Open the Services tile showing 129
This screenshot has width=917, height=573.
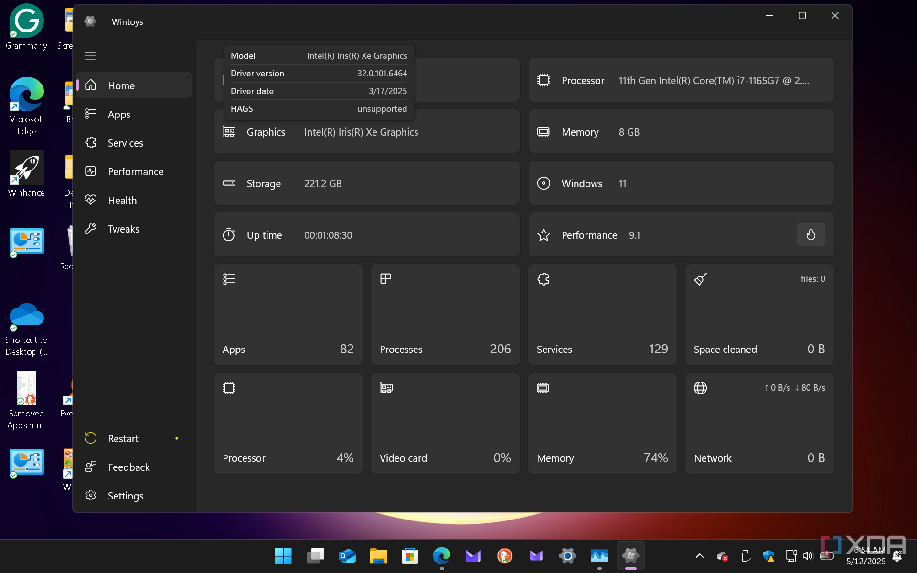coord(602,315)
